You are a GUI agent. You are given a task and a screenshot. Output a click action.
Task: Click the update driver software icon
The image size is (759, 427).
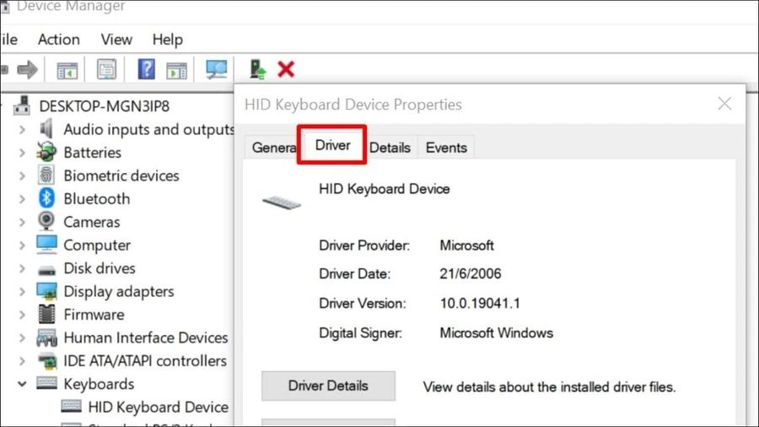[257, 70]
